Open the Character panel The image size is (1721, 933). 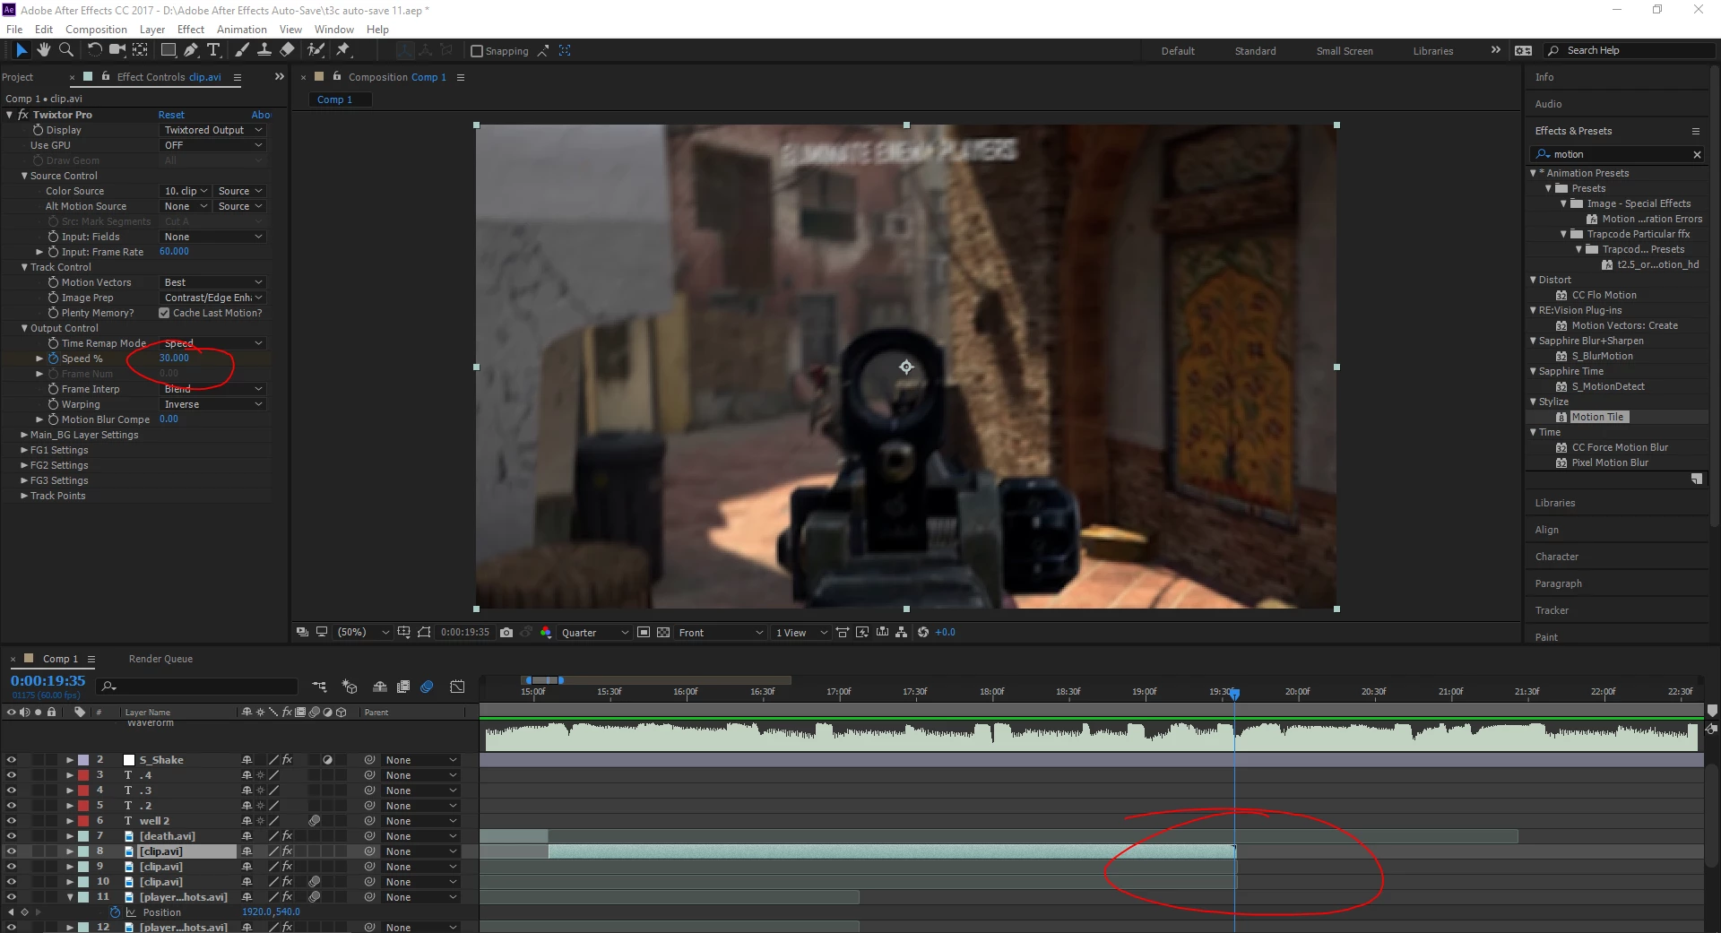pyautogui.click(x=1557, y=557)
